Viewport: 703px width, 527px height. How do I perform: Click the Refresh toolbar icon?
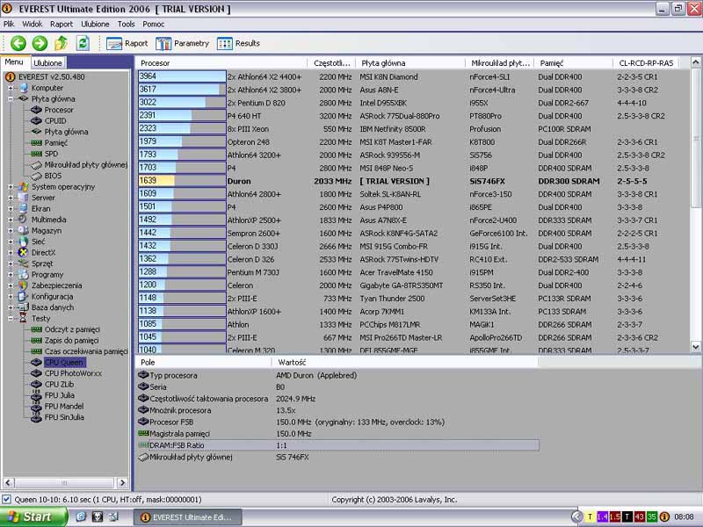pos(83,43)
